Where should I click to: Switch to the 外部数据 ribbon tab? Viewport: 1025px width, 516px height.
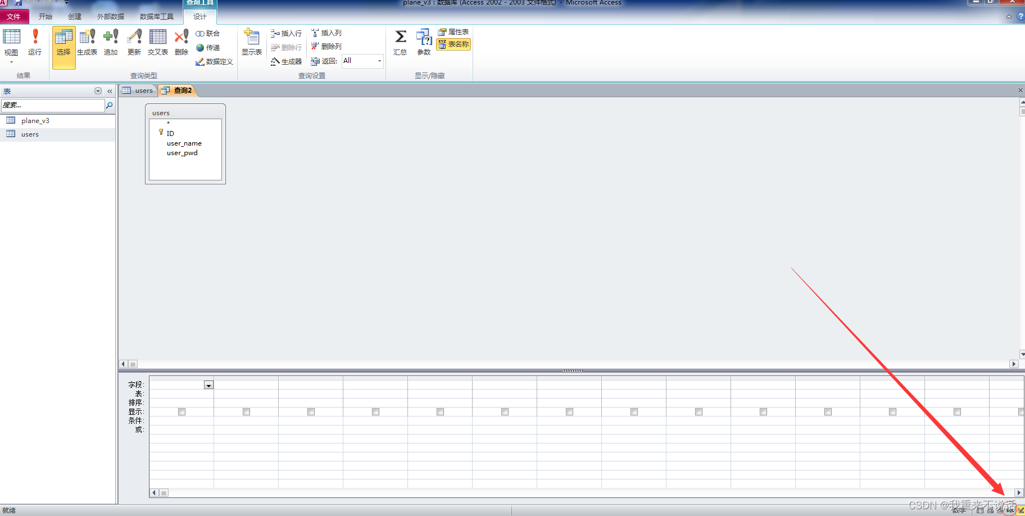111,17
